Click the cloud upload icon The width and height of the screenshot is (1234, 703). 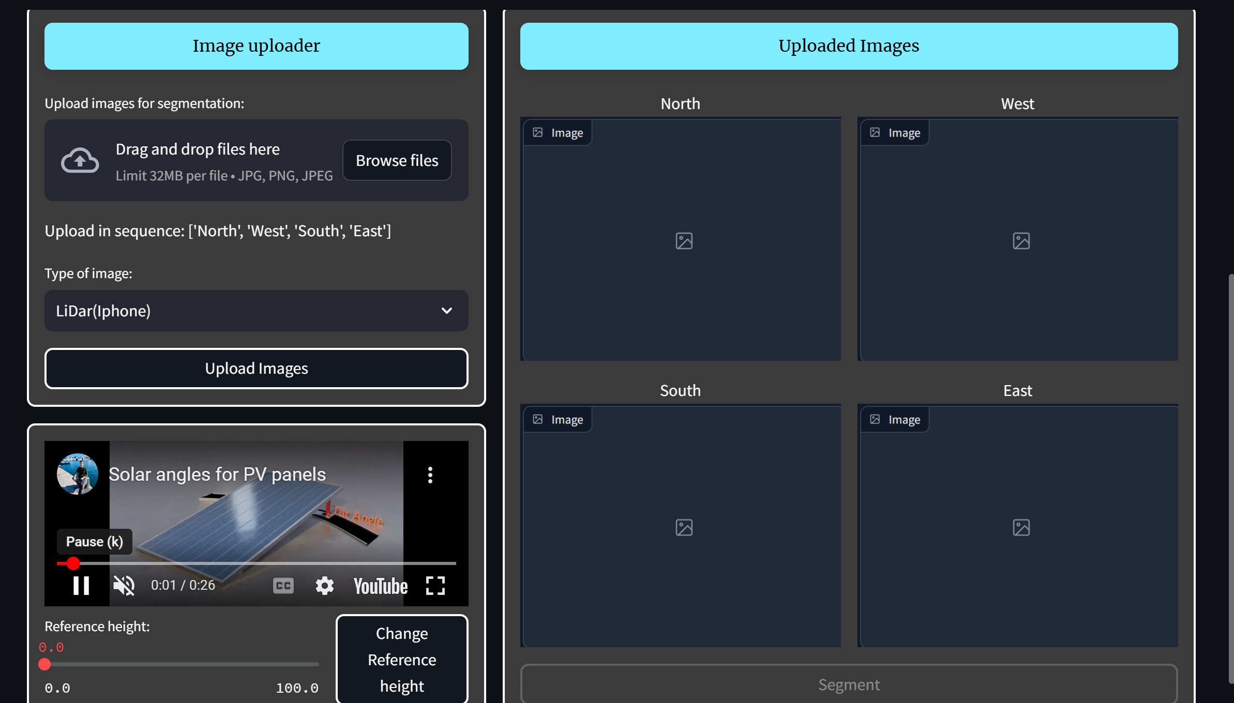[80, 160]
